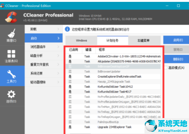The width and height of the screenshot is (189, 134).
Task: Switch to the 计划任务 scheduled tasks tab
Action: 113,40
